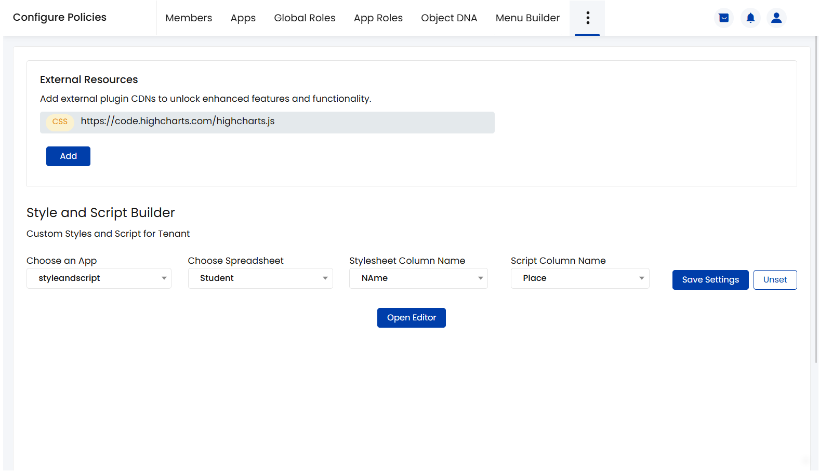Open the Menu Builder tab
This screenshot has height=471, width=819.
527,18
